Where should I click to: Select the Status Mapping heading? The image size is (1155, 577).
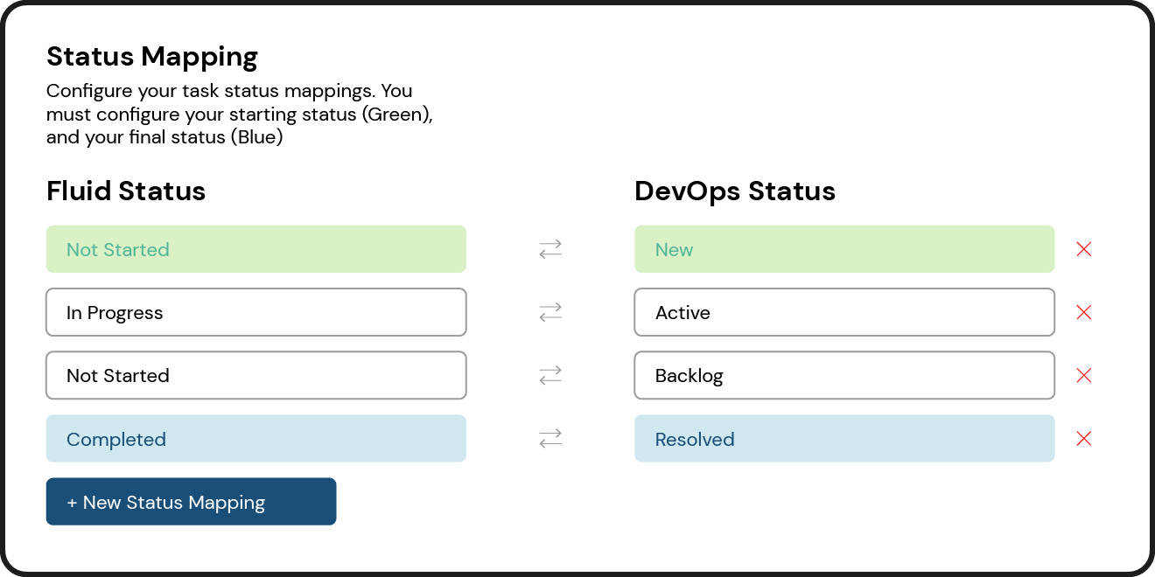151,56
